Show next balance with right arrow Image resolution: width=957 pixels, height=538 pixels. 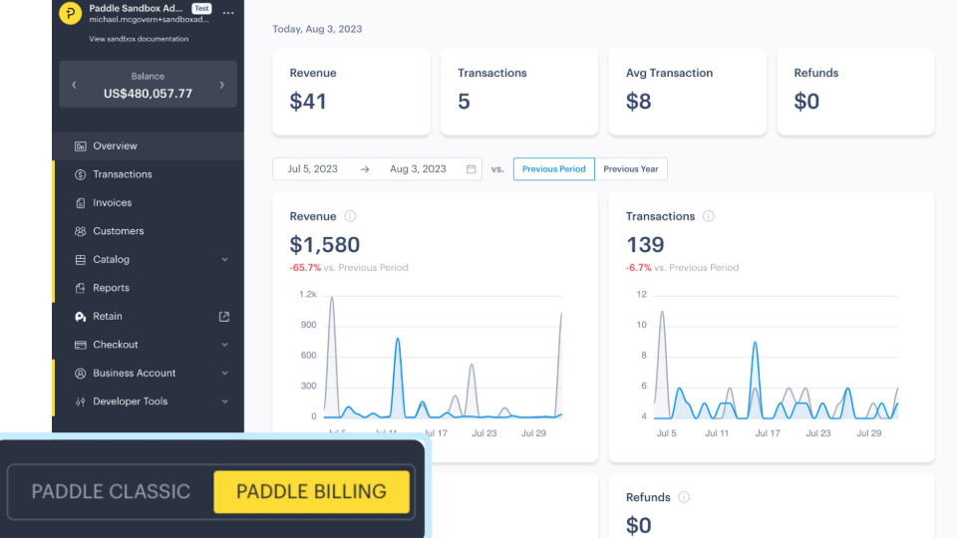222,85
